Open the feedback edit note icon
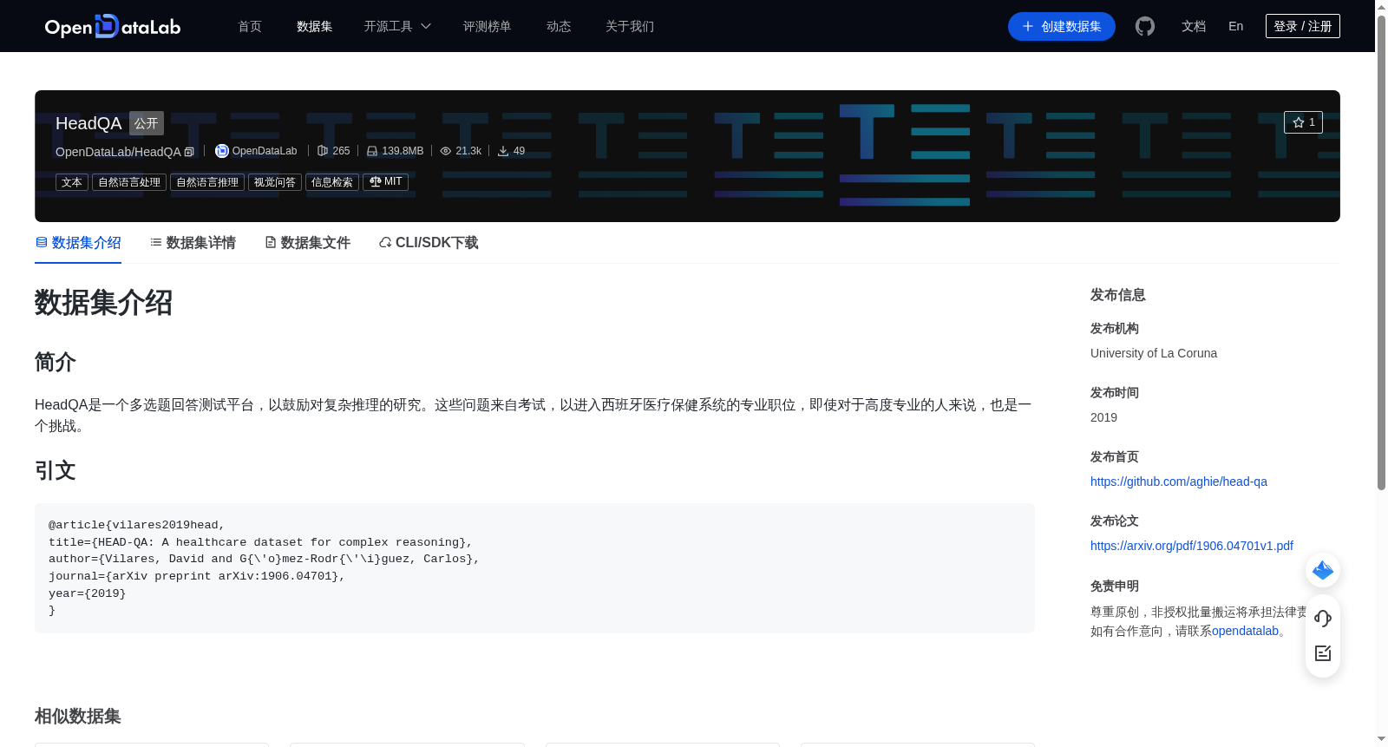The height and width of the screenshot is (747, 1388). coord(1323,653)
